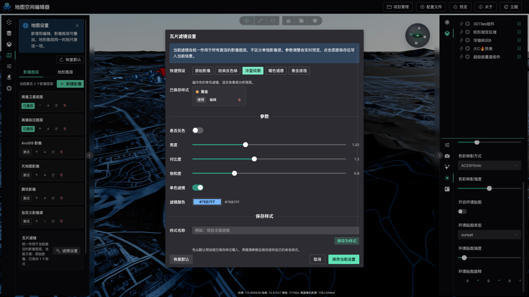Move 高德标注图层 down with arrow icon
This screenshot has height=297, width=529.
(x=48, y=129)
